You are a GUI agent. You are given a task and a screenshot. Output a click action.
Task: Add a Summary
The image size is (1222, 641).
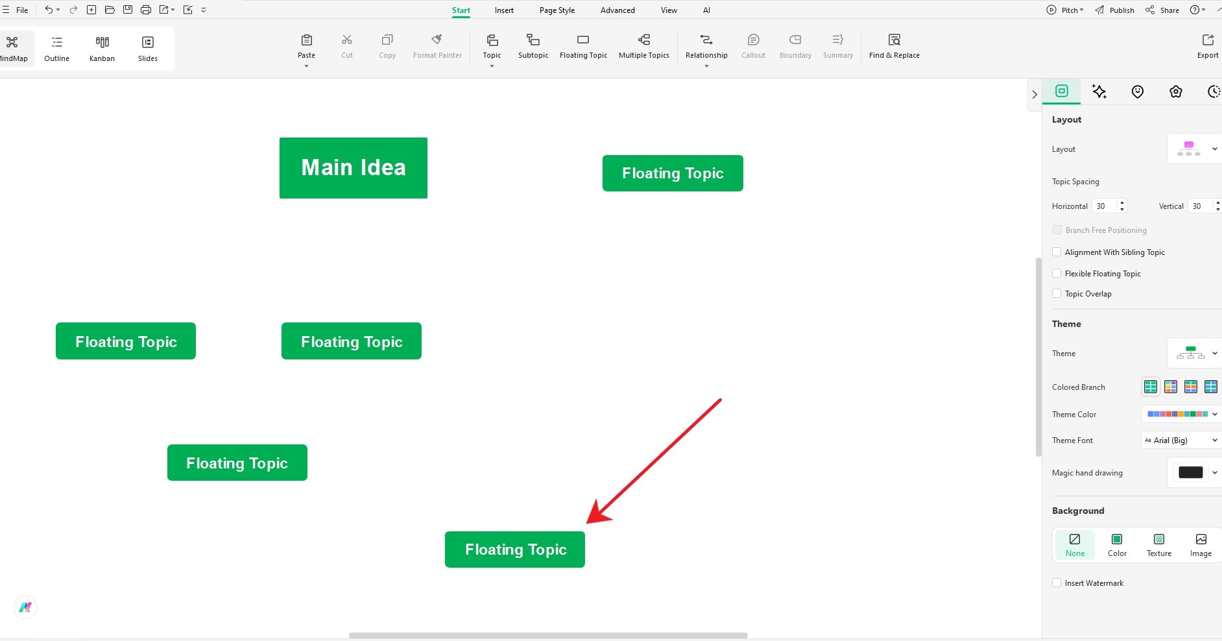coord(838,46)
